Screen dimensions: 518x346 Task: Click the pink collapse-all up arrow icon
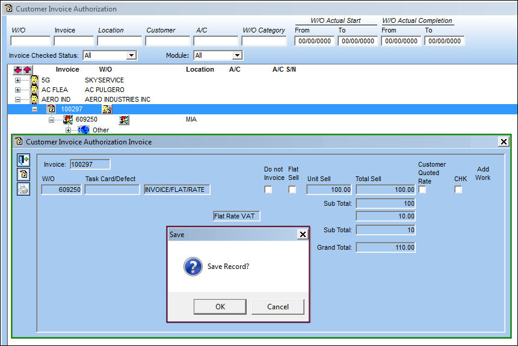pyautogui.click(x=28, y=70)
